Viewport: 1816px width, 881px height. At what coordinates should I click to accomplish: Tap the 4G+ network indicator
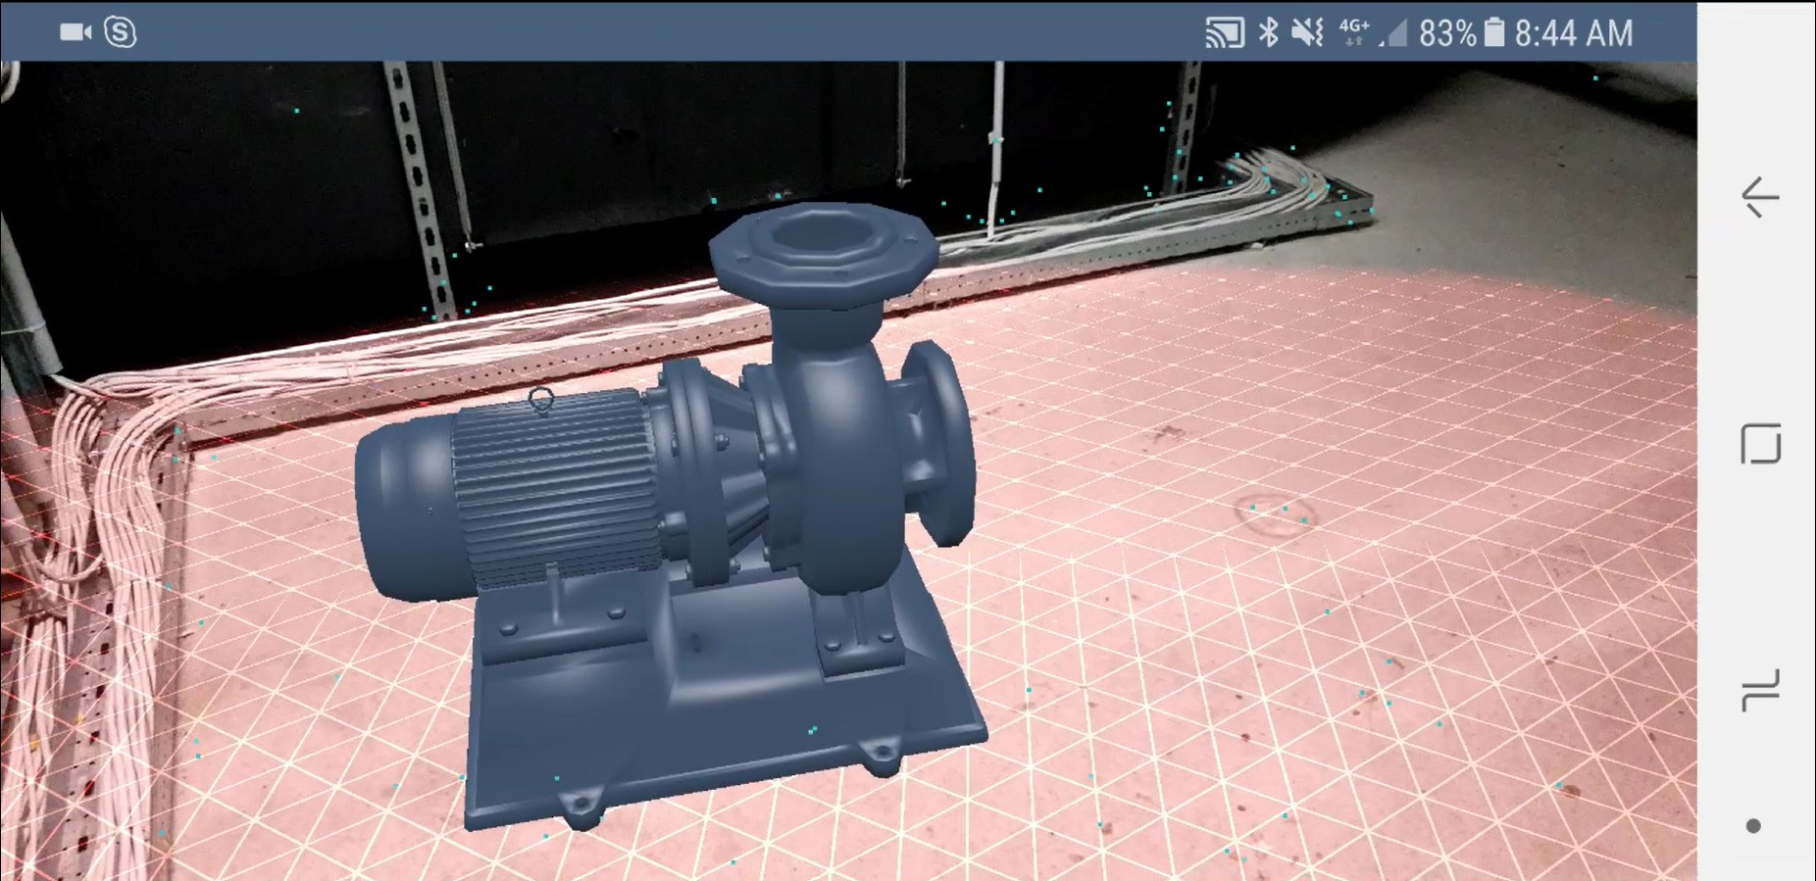point(1354,31)
